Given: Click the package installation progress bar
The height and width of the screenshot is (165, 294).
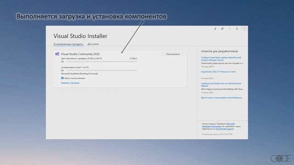Looking at the screenshot, I should coord(102,70).
